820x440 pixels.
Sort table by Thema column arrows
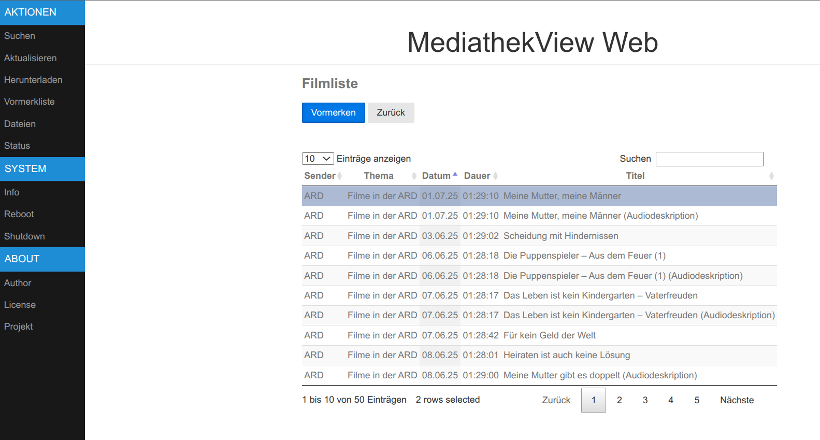[x=414, y=176]
